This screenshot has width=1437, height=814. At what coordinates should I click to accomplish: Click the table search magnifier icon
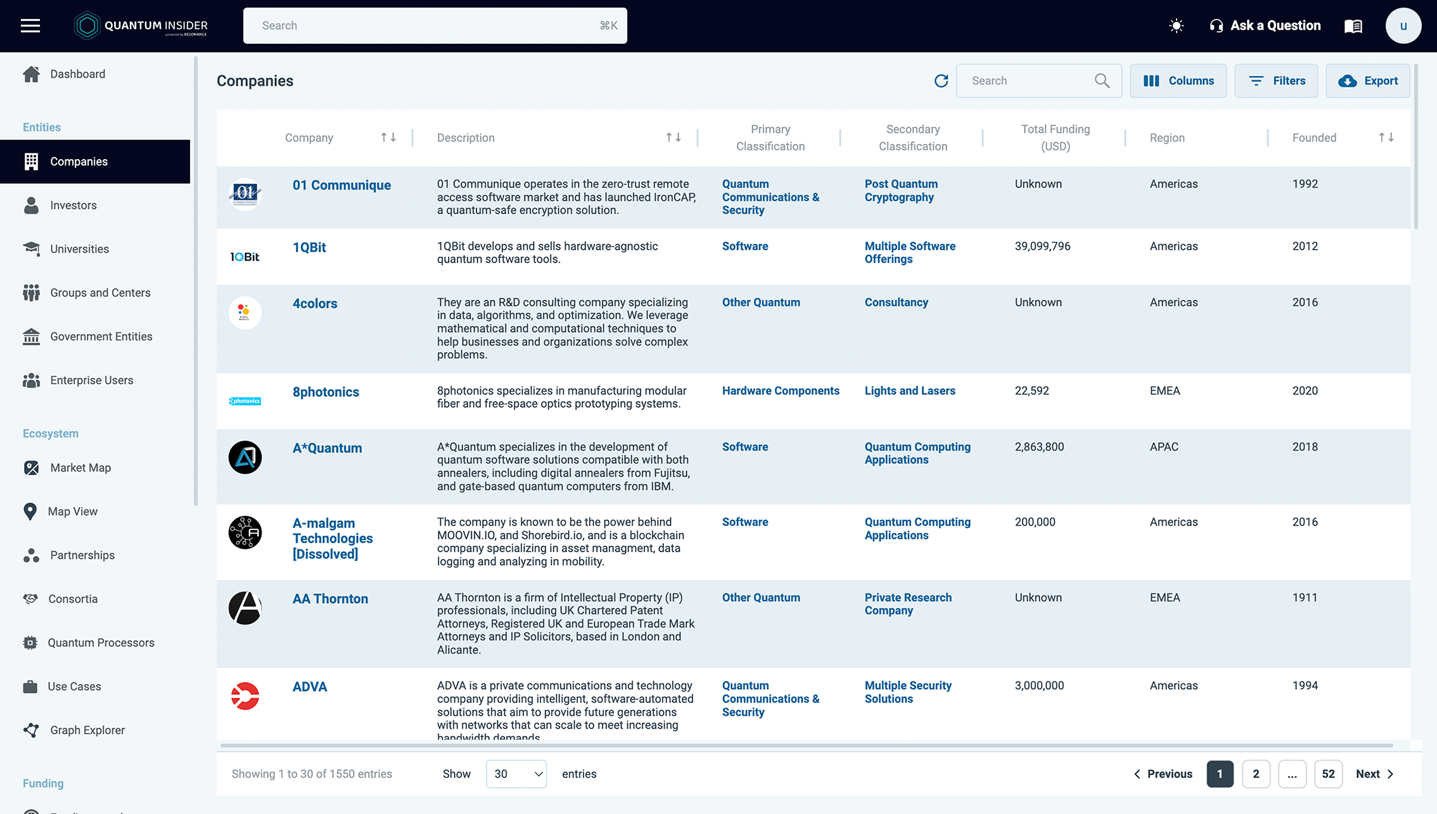[x=1102, y=81]
